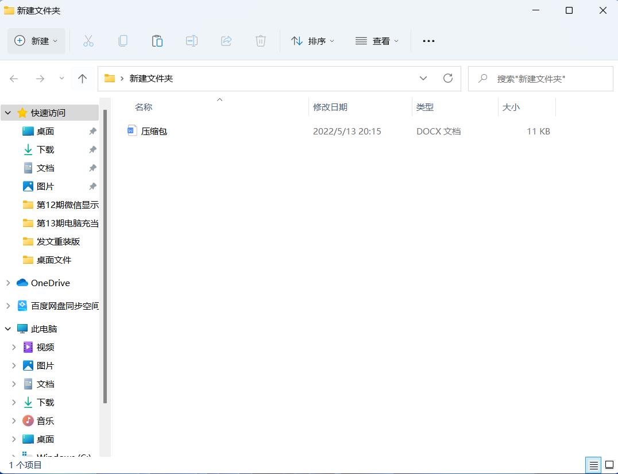Click the Rename icon in the toolbar
Screen dimensions: 618x474
(x=192, y=41)
